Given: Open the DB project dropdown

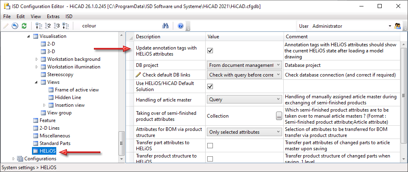Looking at the screenshot, I should (x=244, y=65).
